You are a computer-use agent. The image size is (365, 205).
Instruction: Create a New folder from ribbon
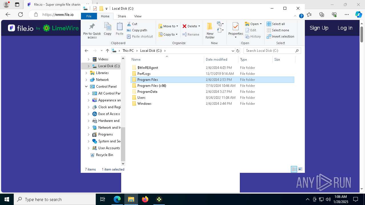210,30
